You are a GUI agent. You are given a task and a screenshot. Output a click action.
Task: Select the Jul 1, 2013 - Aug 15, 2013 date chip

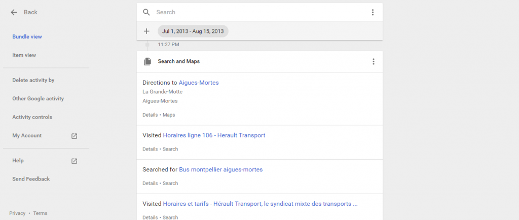tap(193, 31)
